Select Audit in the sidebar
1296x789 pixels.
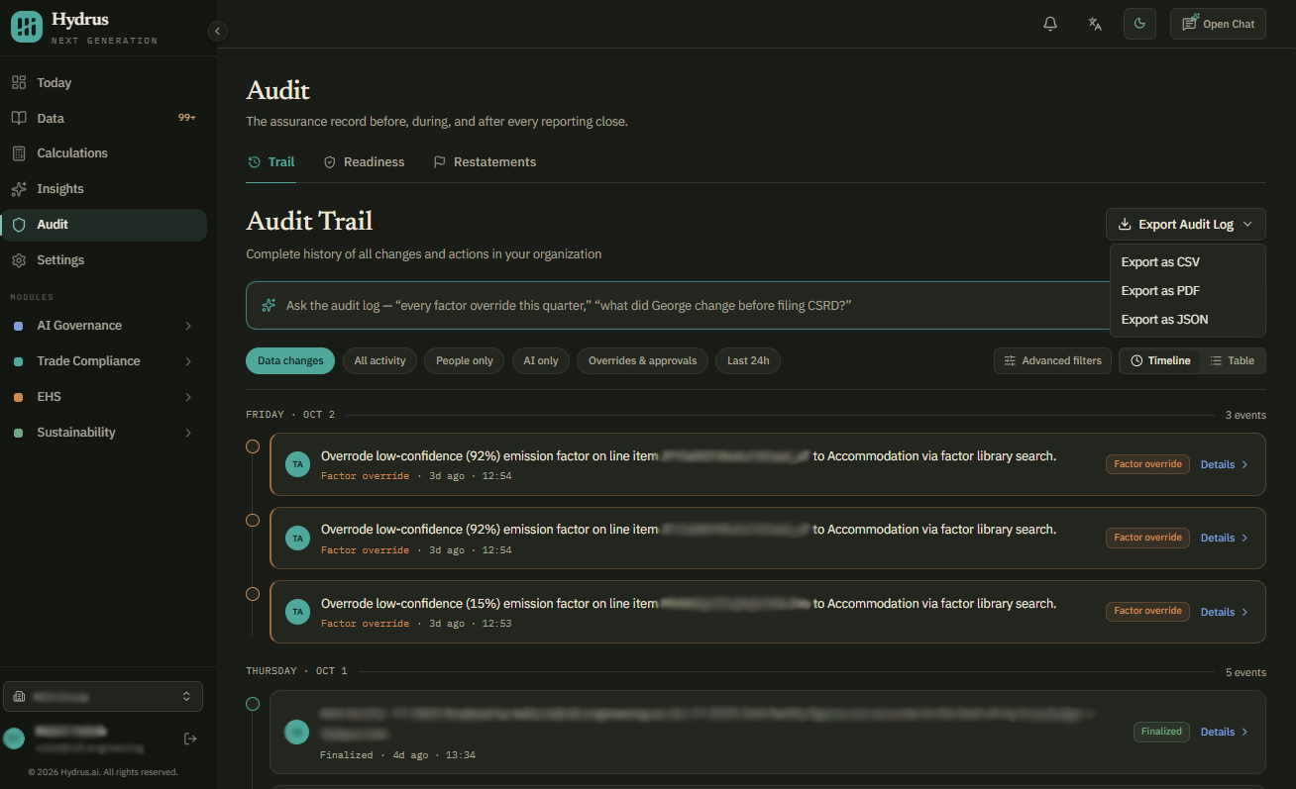pos(104,225)
